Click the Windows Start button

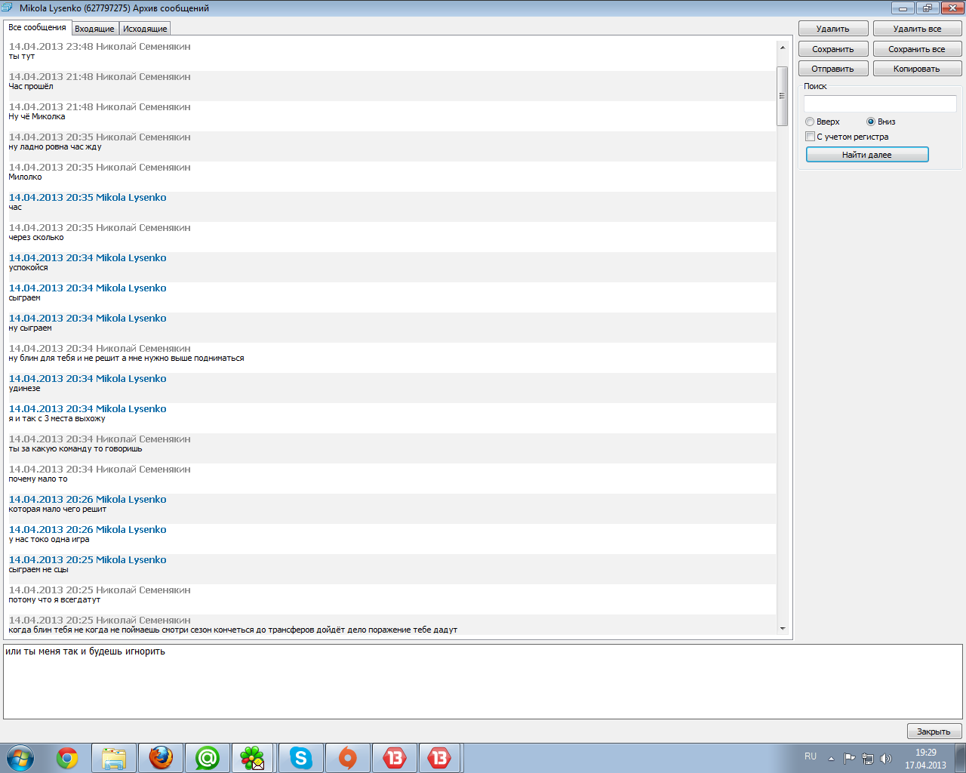point(20,758)
